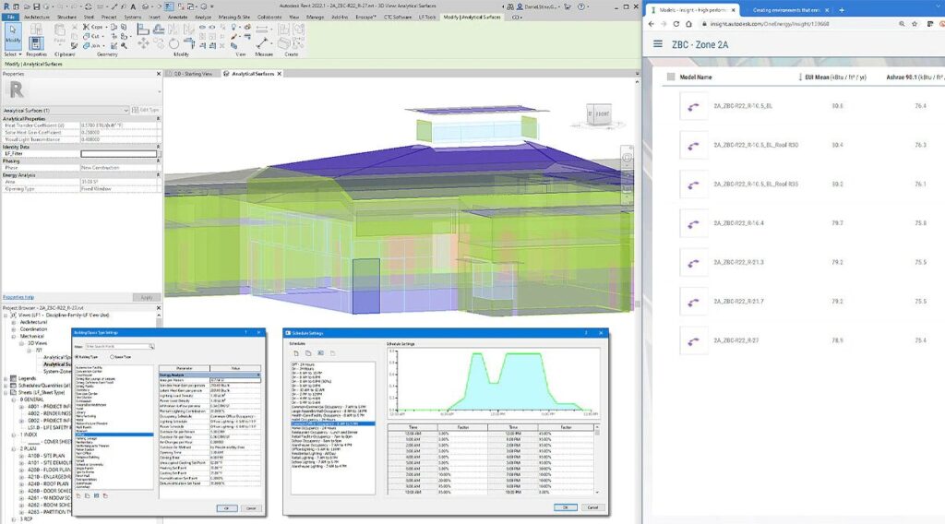Open the Architecture ribbon tab
Image resolution: width=945 pixels, height=524 pixels.
(x=37, y=17)
